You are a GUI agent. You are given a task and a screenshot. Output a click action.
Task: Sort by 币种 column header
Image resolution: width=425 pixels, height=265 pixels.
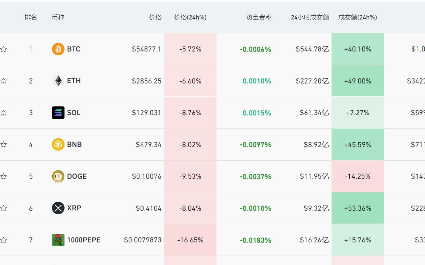(58, 17)
